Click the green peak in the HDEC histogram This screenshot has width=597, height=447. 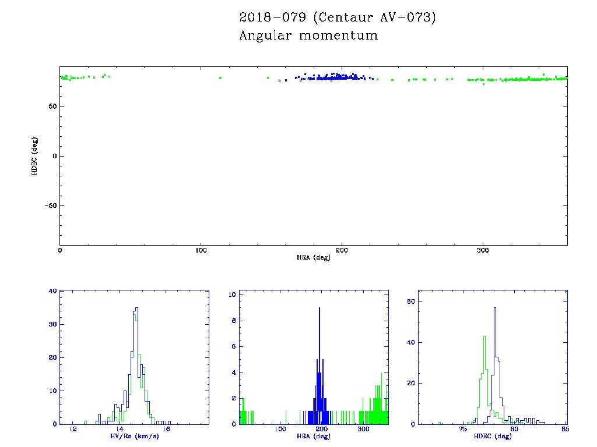pos(484,338)
